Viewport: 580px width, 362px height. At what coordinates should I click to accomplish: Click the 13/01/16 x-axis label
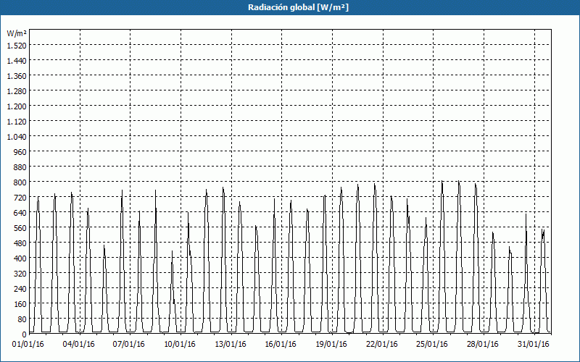(231, 344)
